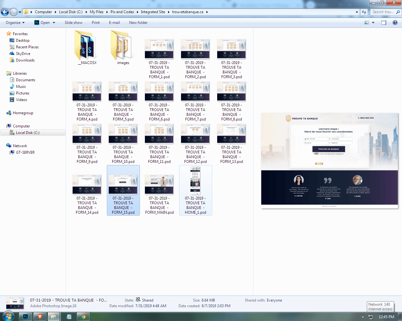The width and height of the screenshot is (402, 321).
Task: Open Recent Places in Favorites
Action: [x=27, y=47]
